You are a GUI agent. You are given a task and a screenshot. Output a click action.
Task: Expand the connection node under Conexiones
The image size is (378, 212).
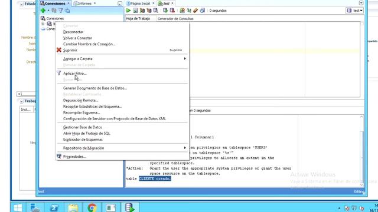tap(43, 24)
